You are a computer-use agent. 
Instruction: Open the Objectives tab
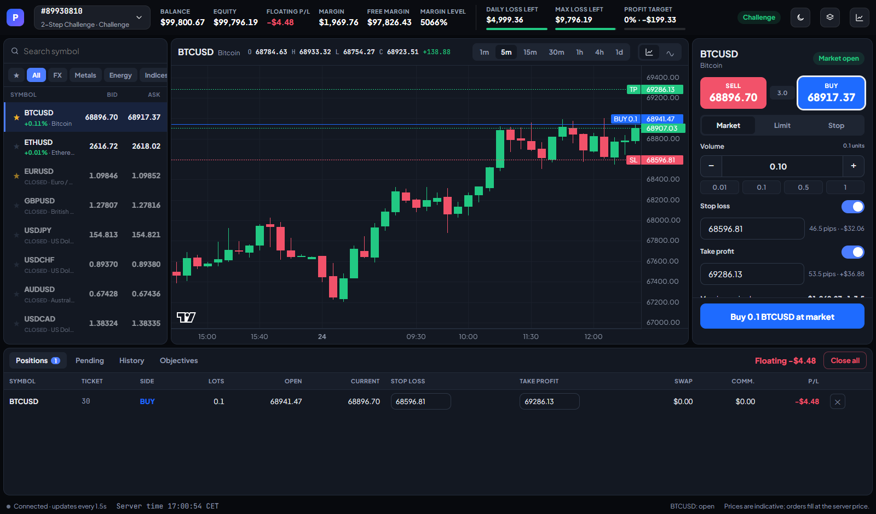tap(179, 361)
